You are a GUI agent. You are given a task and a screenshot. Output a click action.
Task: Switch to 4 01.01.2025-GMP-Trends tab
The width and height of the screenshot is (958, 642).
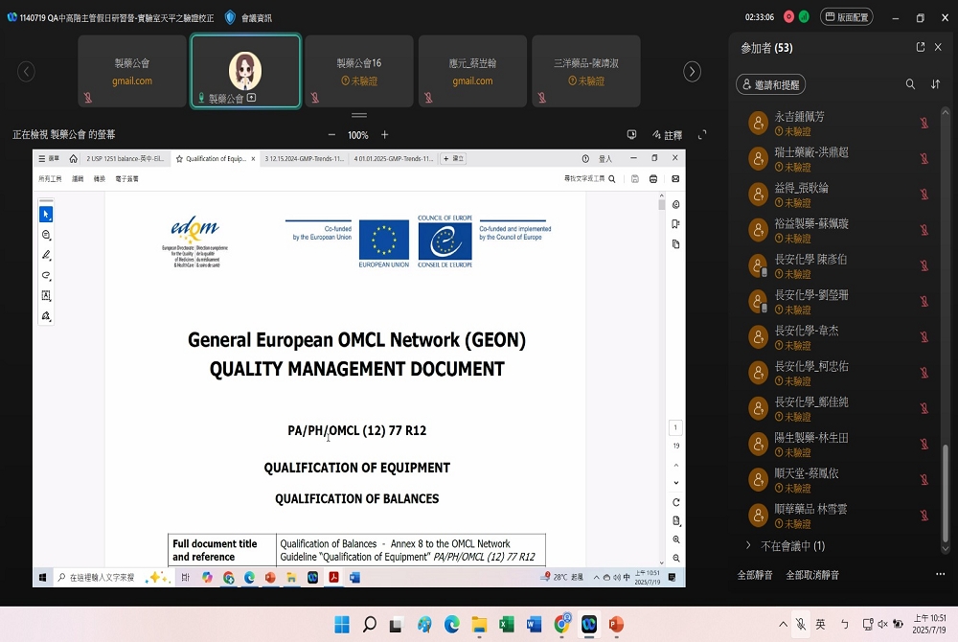click(x=394, y=159)
